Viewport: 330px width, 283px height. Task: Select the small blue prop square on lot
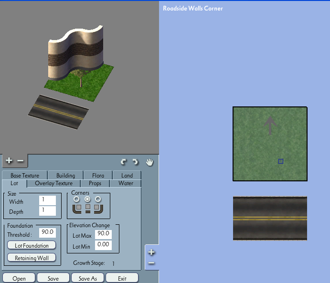coord(281,161)
